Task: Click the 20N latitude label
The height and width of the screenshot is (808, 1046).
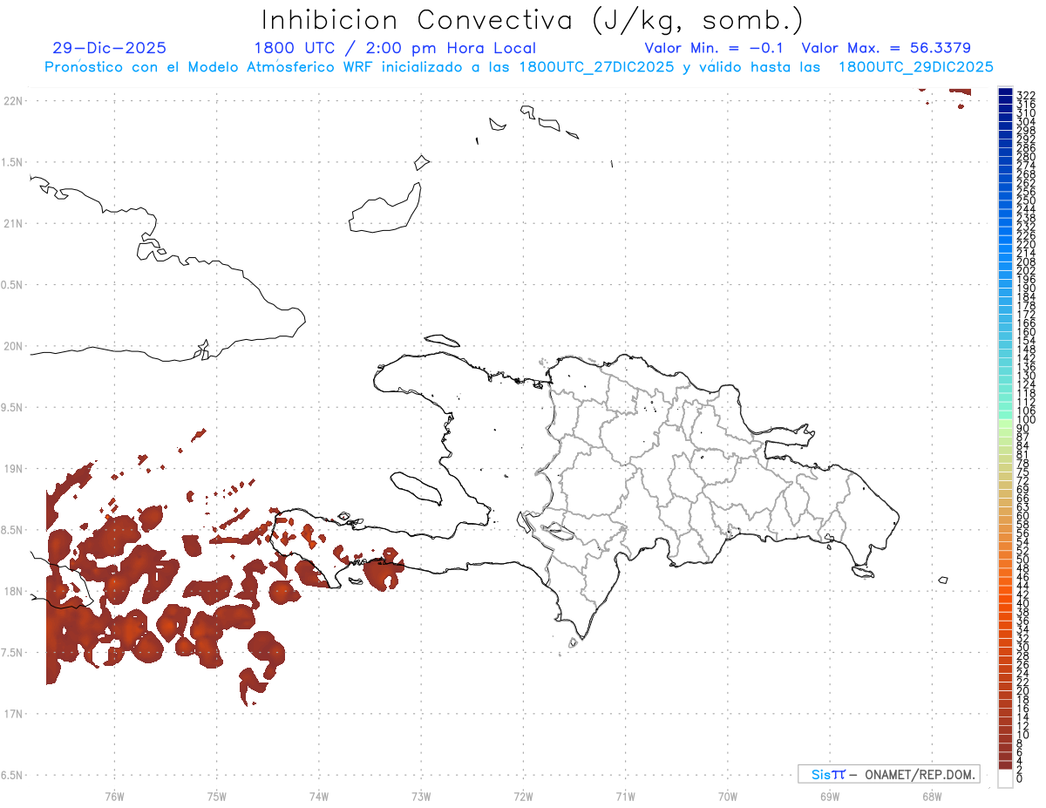Action: coord(13,346)
